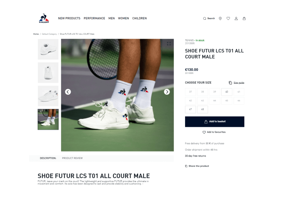The image size is (287, 197).
Task: Switch to the PRODUCT REVIEW tab
Action: 72,158
